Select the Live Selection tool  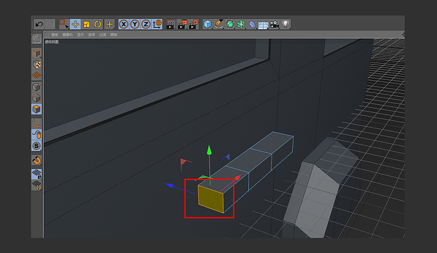[64, 24]
